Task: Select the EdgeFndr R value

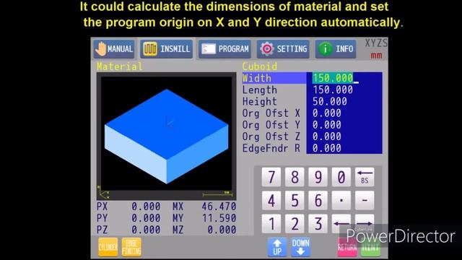Action: tap(327, 148)
